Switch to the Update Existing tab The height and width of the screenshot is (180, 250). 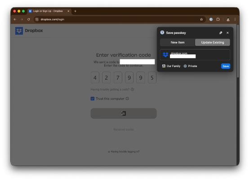click(213, 42)
